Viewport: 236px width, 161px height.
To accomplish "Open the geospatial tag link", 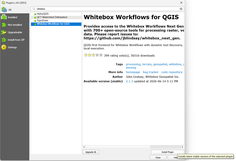I will tap(160, 64).
